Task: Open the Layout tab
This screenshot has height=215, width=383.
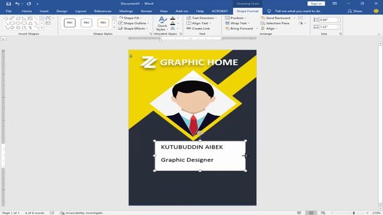Action: (81, 11)
